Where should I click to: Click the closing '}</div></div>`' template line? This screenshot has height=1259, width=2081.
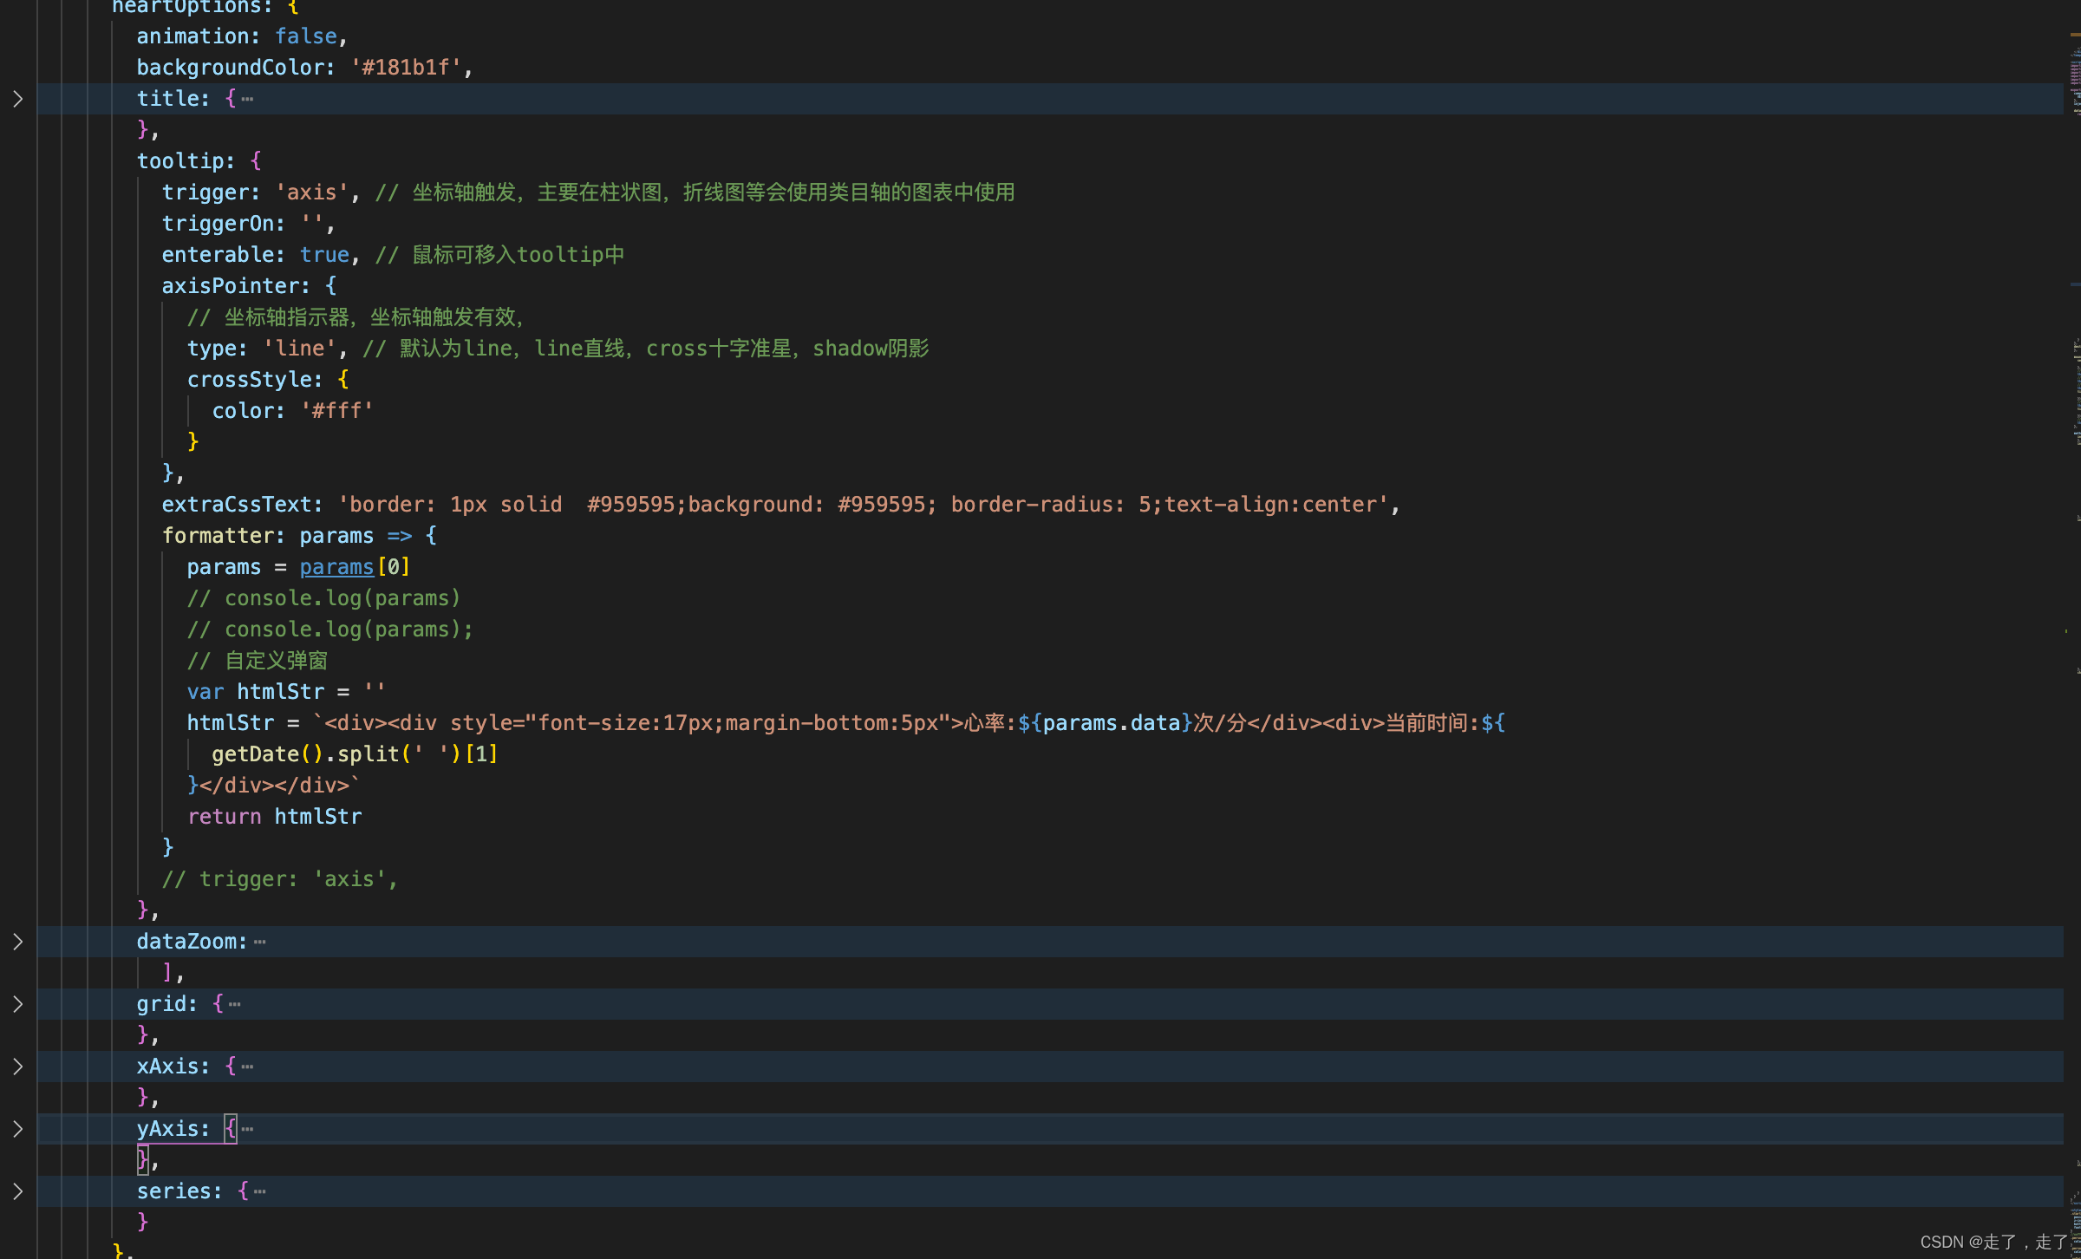click(x=273, y=786)
